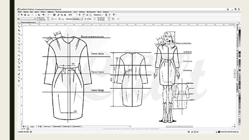Click the Print icon in the toolbar

(x=28, y=15)
